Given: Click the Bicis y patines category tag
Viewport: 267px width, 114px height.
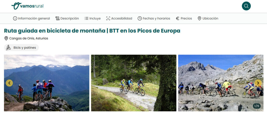Looking at the screenshot, I should tap(21, 48).
